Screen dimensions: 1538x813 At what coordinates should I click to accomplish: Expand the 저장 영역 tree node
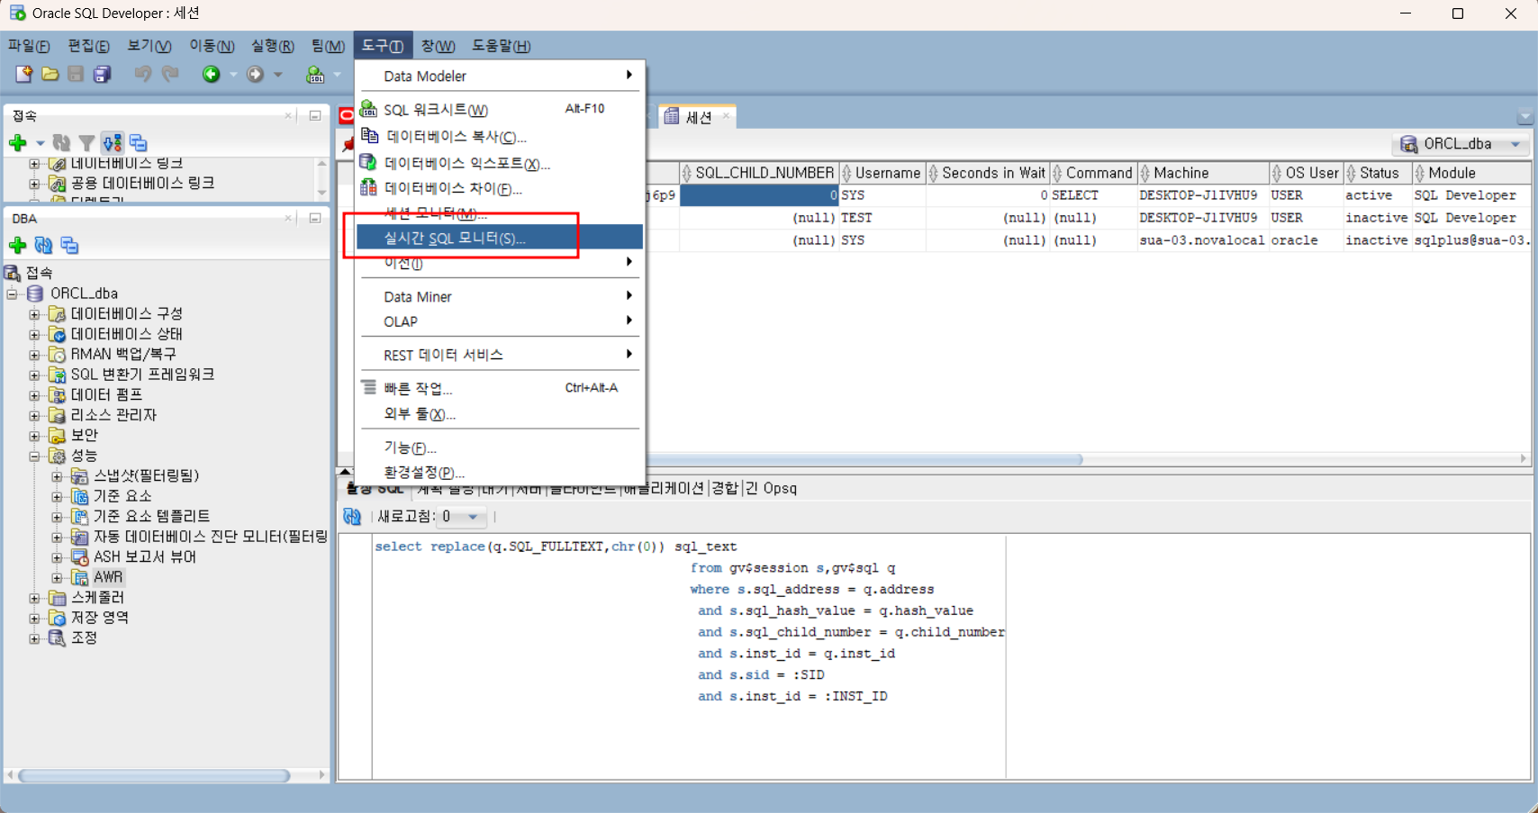[x=34, y=618]
